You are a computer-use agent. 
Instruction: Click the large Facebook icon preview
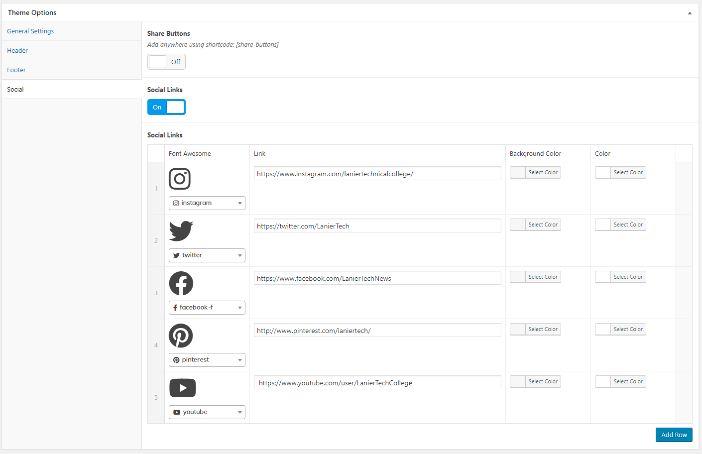click(x=181, y=283)
